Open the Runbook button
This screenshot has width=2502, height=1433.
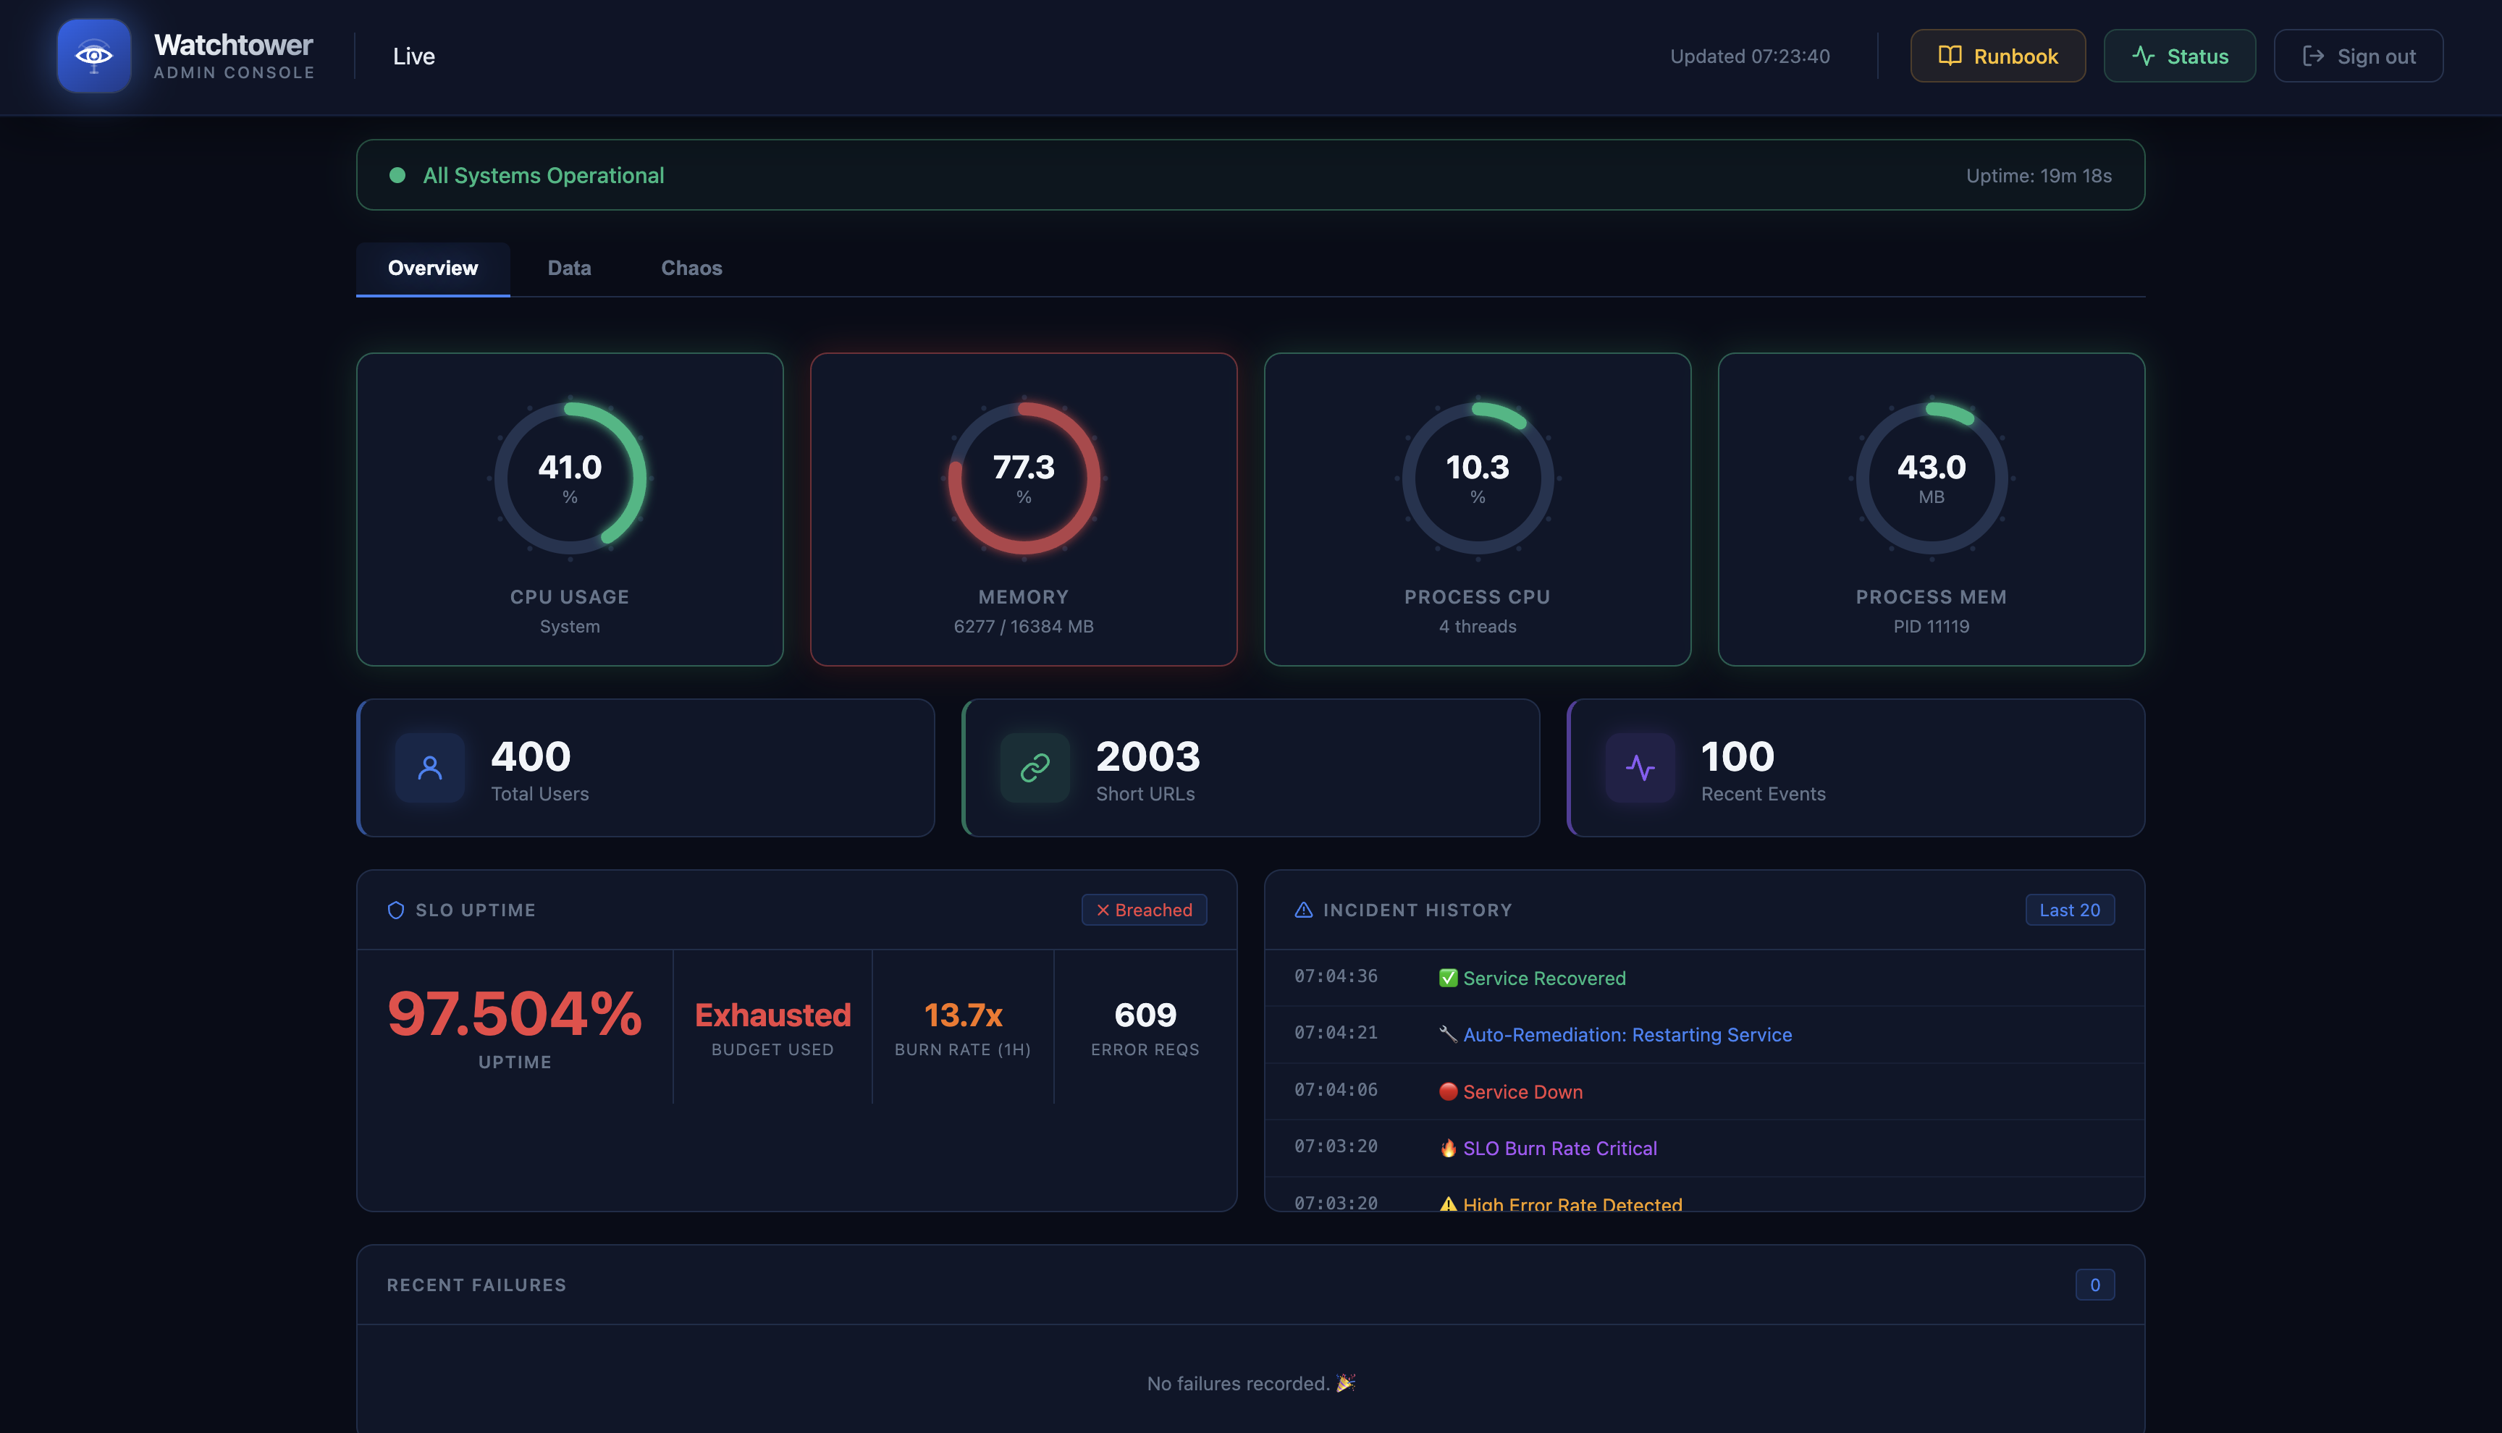(x=1997, y=56)
